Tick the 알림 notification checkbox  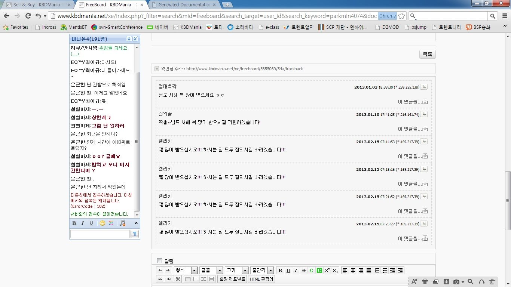click(x=160, y=261)
